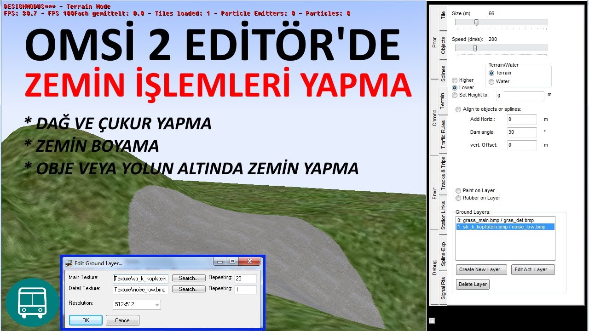Click Delete Layer button
Screen dimensions: 589x331
coord(473,285)
